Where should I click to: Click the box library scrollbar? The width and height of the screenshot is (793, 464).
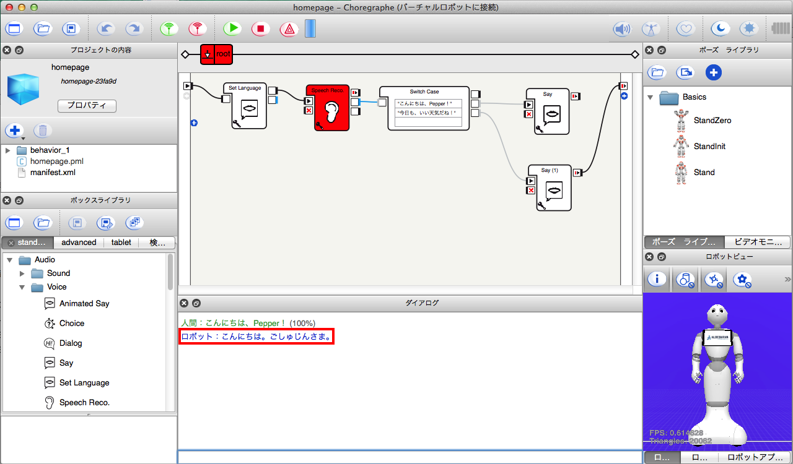coord(170,272)
